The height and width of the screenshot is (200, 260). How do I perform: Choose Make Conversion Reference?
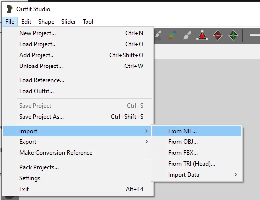[x=77, y=153]
